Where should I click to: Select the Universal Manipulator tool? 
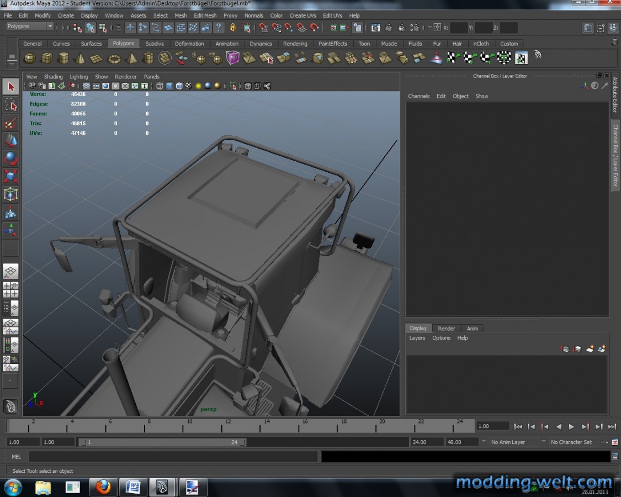coord(10,194)
